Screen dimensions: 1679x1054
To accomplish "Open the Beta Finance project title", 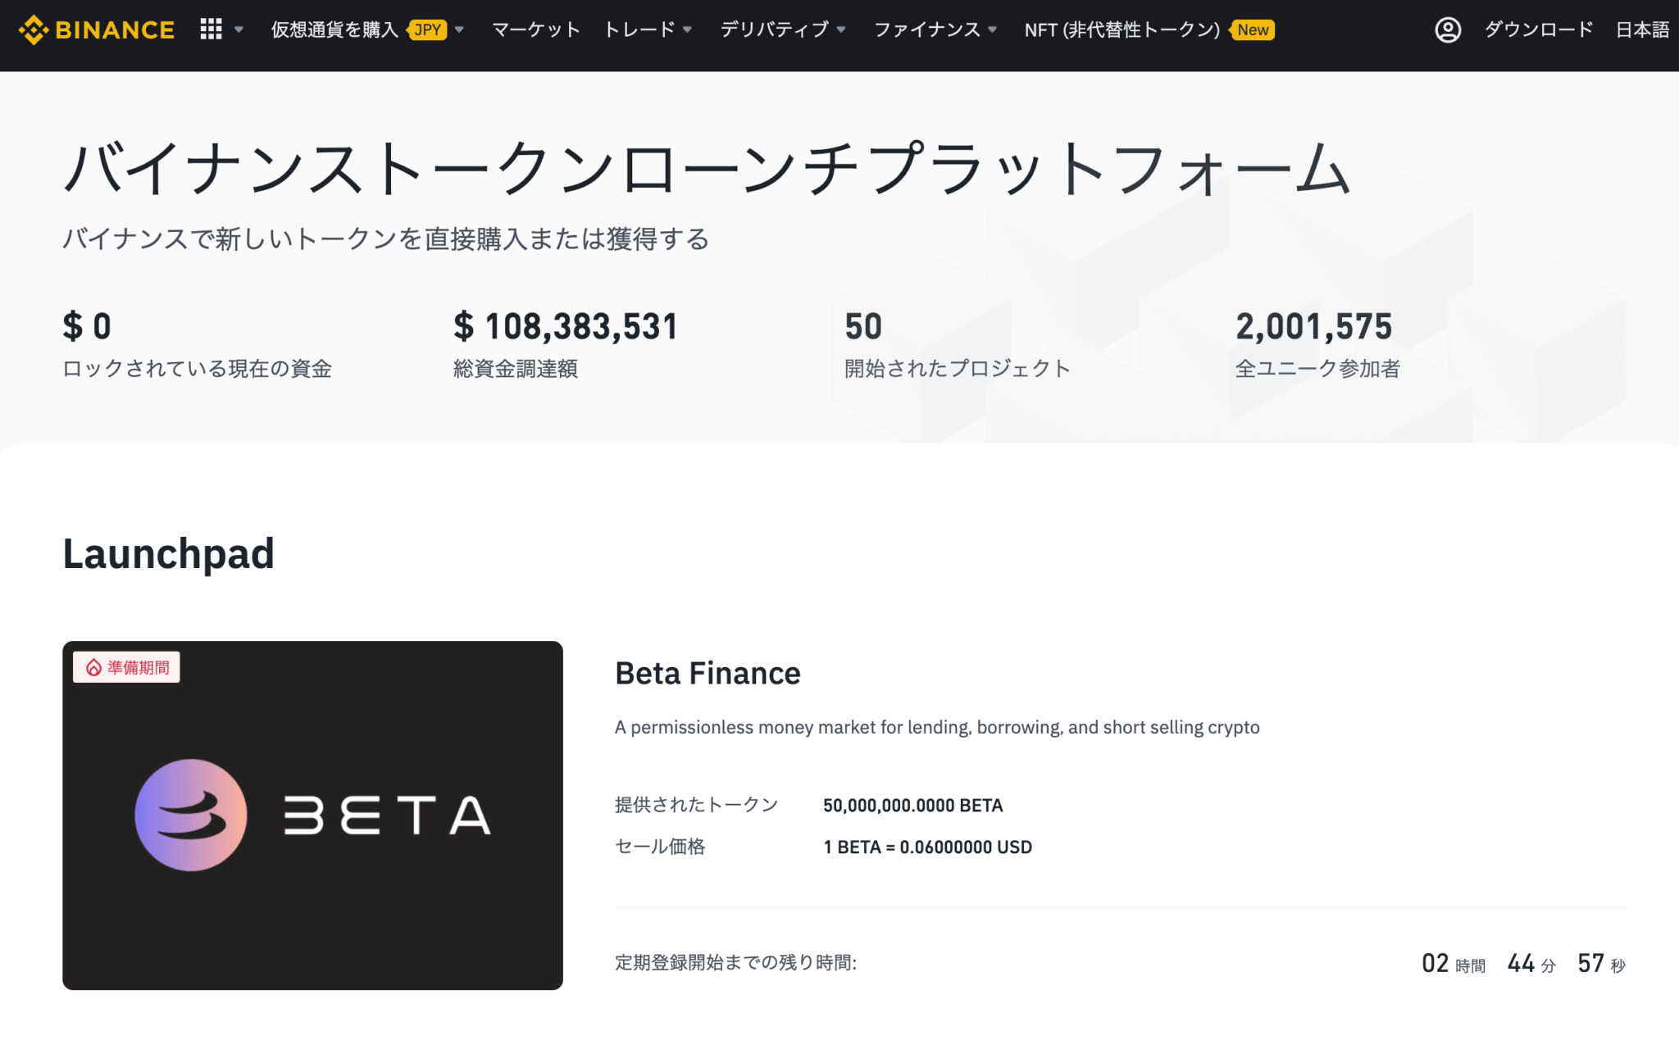I will click(x=708, y=673).
